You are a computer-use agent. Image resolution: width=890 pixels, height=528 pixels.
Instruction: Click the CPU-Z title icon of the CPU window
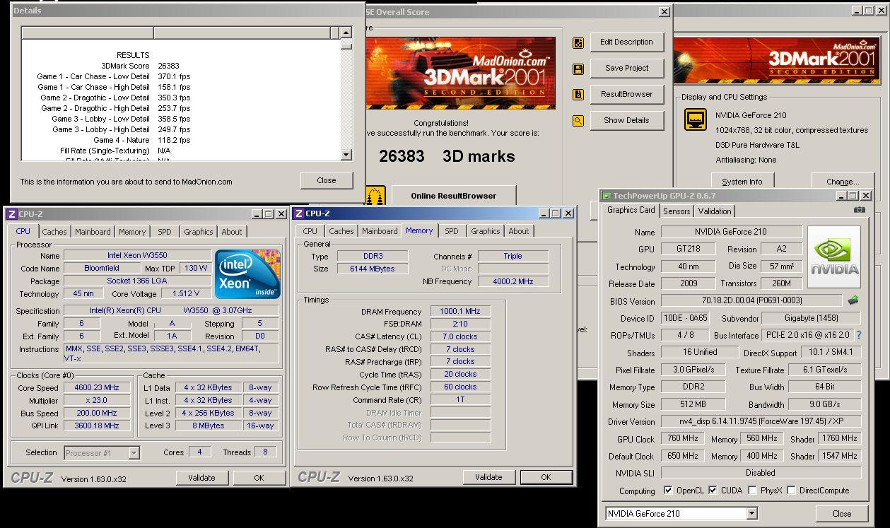[x=12, y=213]
